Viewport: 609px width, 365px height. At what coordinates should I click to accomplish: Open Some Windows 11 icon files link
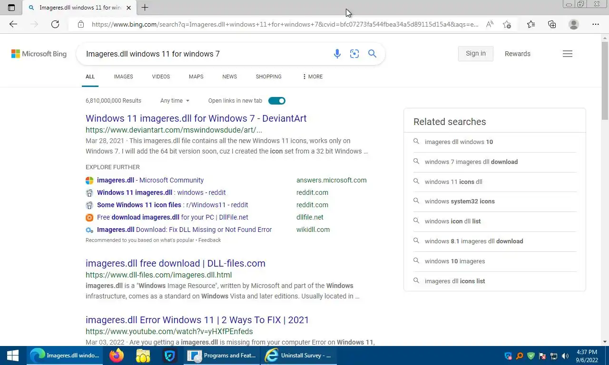pos(173,205)
